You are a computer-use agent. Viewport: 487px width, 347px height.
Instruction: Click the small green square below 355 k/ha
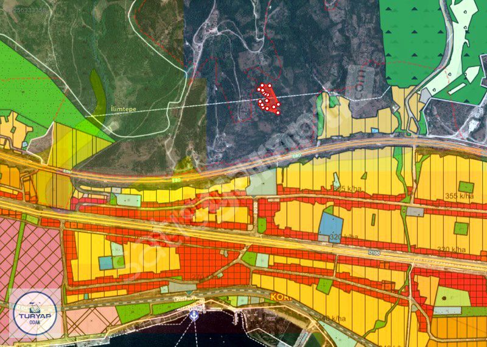(461, 227)
